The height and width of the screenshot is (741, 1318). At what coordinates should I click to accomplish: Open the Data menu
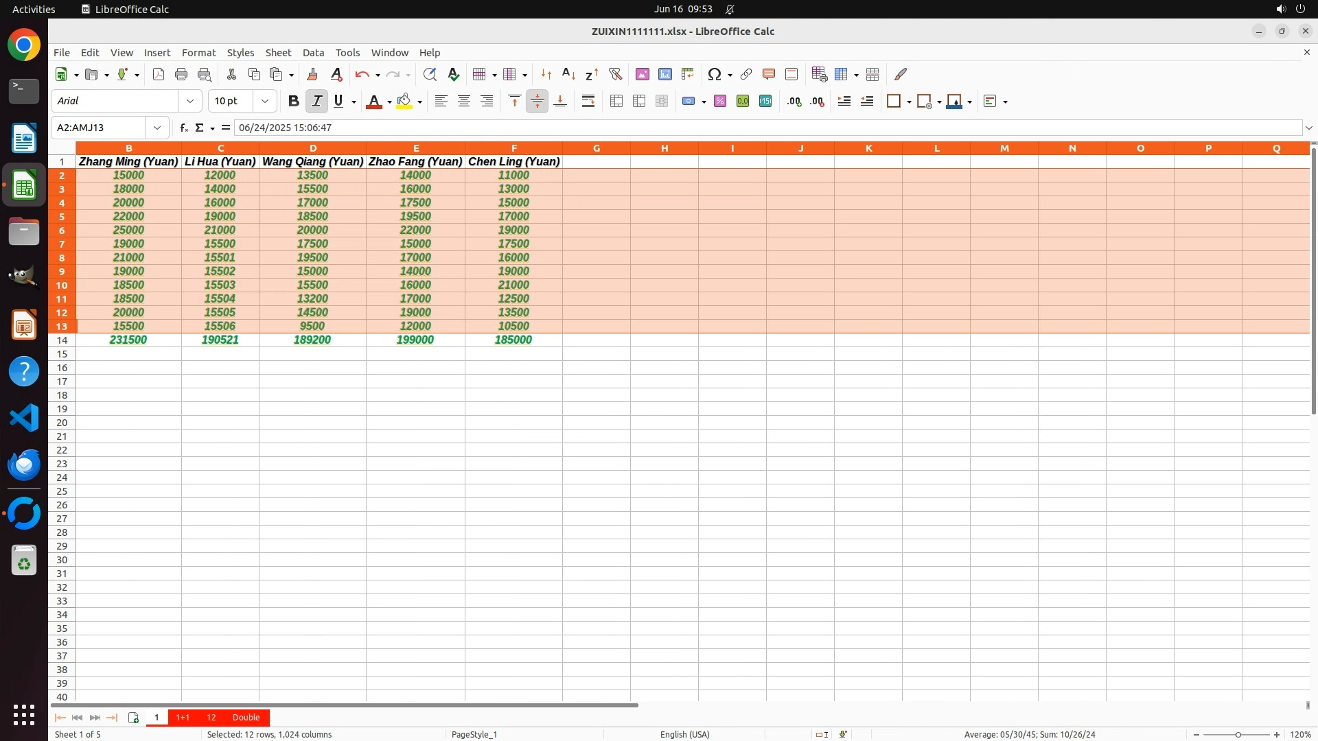pyautogui.click(x=313, y=52)
